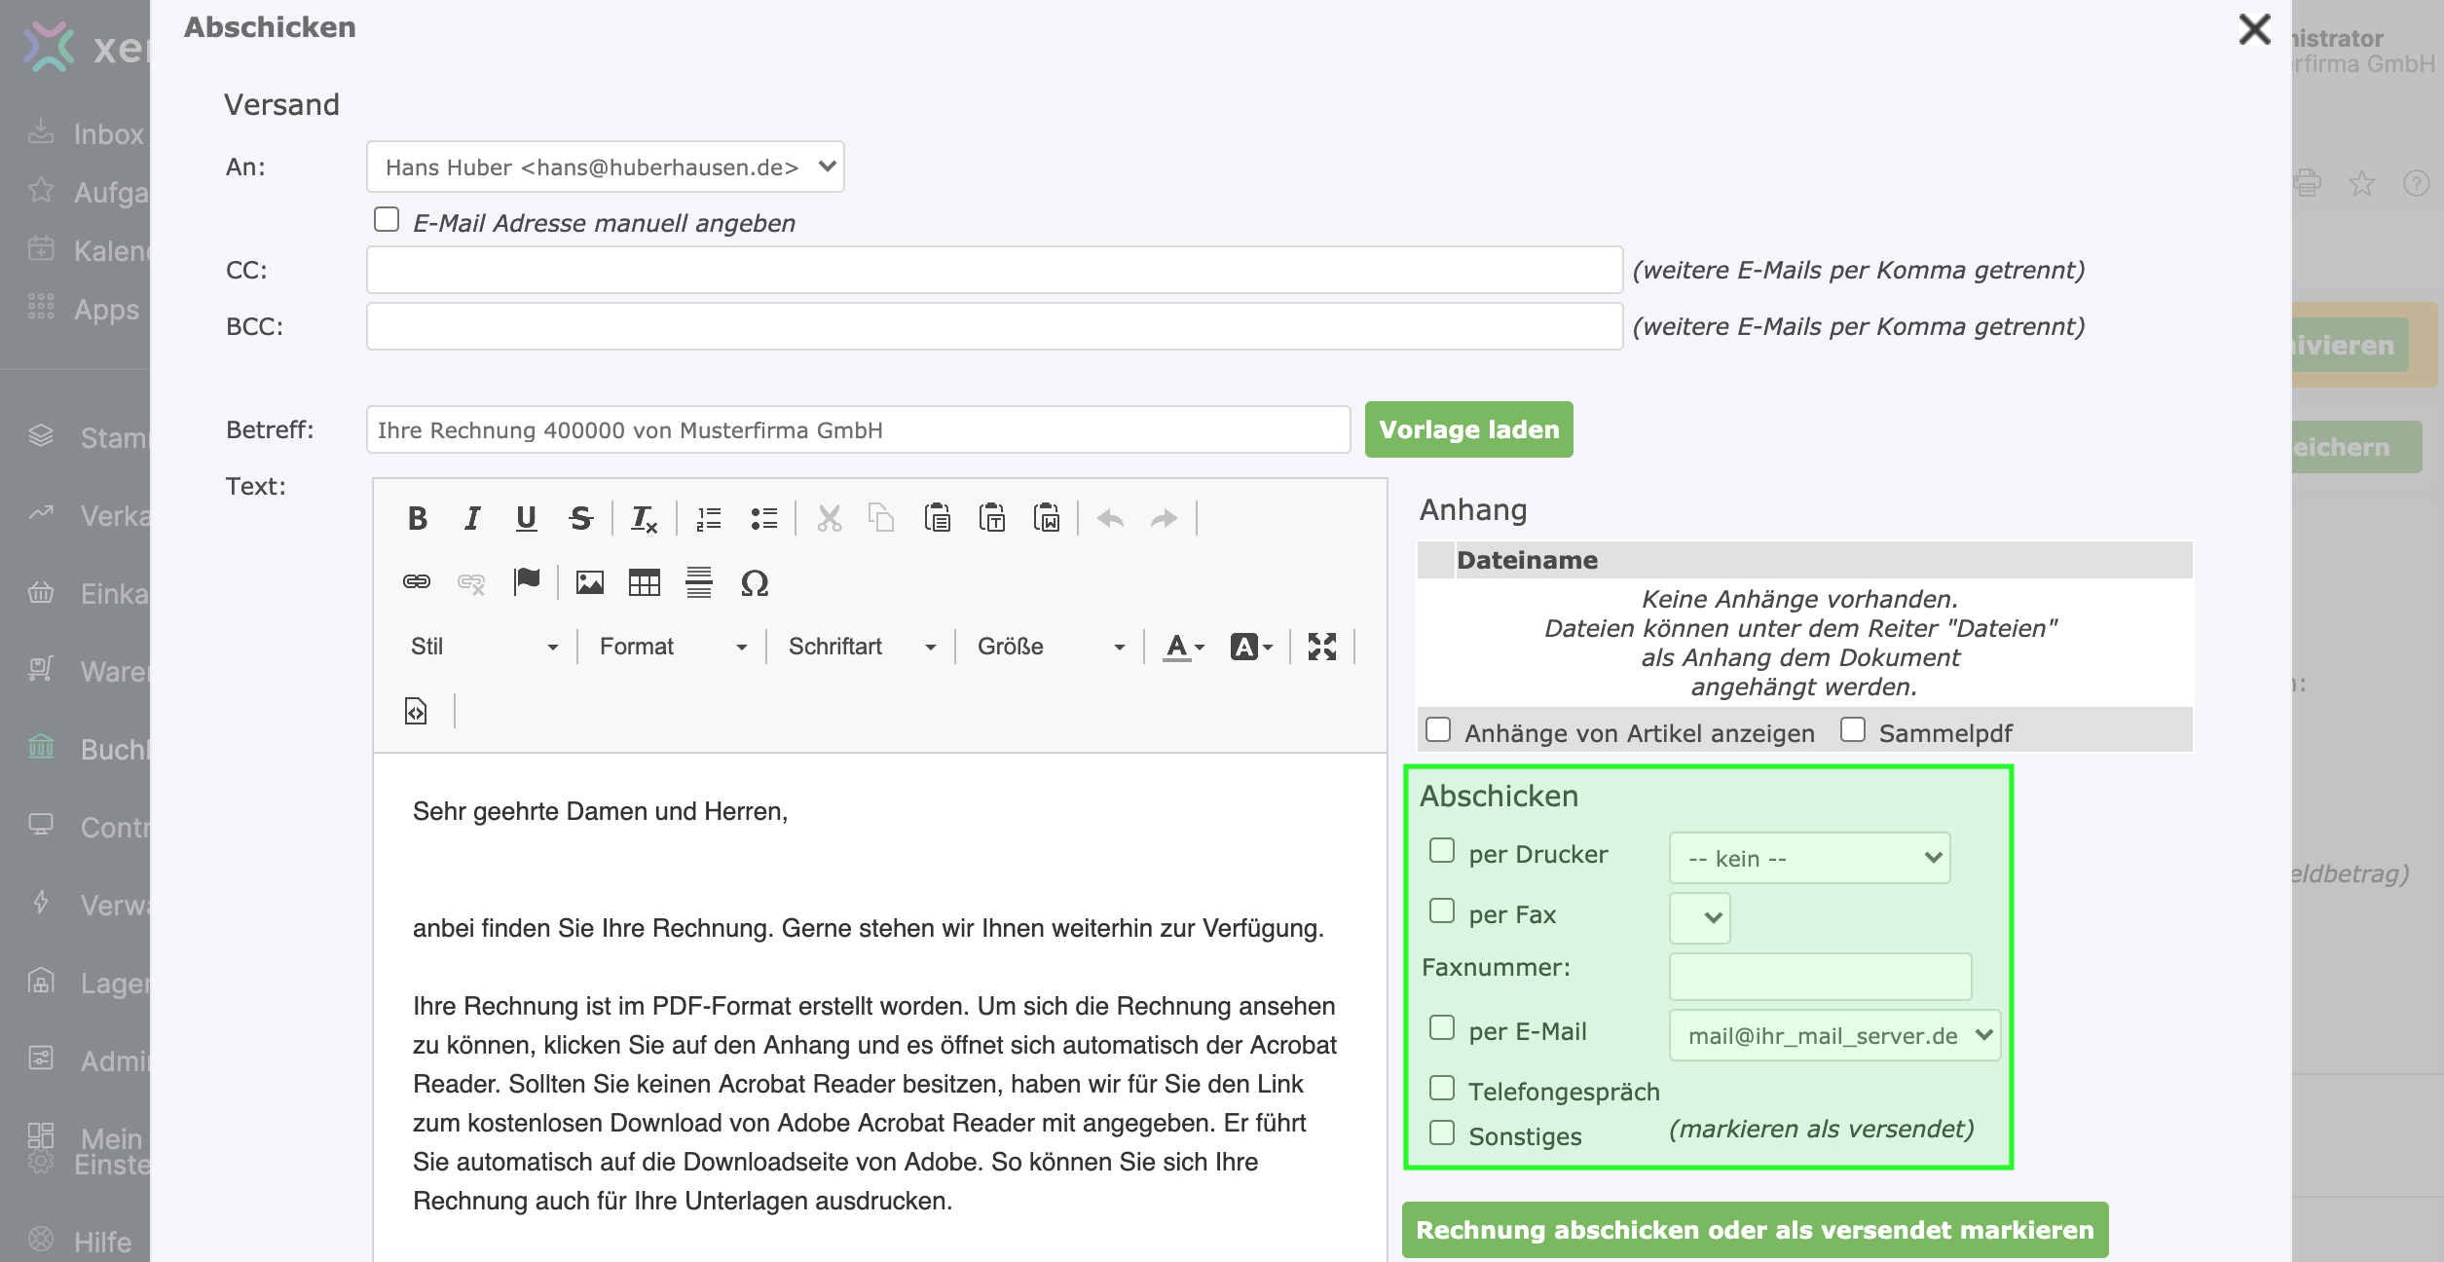
Task: Maximize the editor with the fullscreen icon
Action: click(1321, 647)
